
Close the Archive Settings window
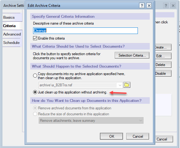[173, 6]
